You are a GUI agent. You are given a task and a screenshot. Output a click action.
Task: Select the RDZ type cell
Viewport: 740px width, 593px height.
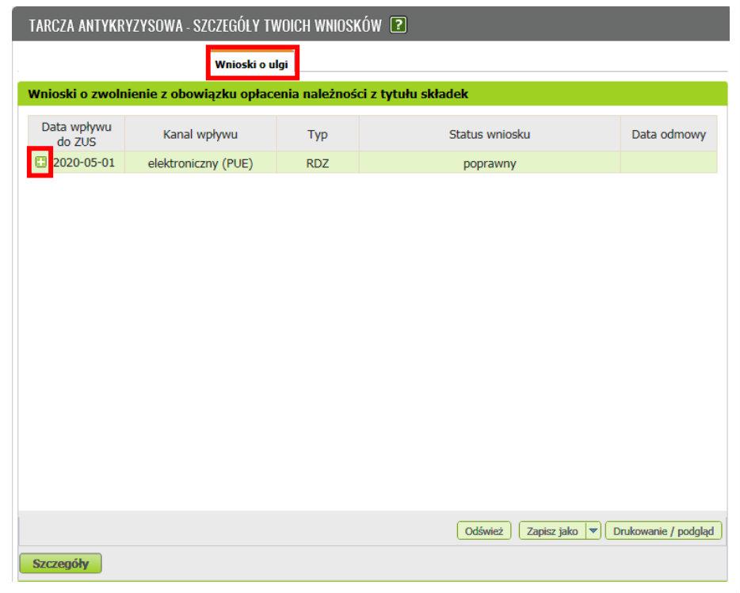coord(317,164)
